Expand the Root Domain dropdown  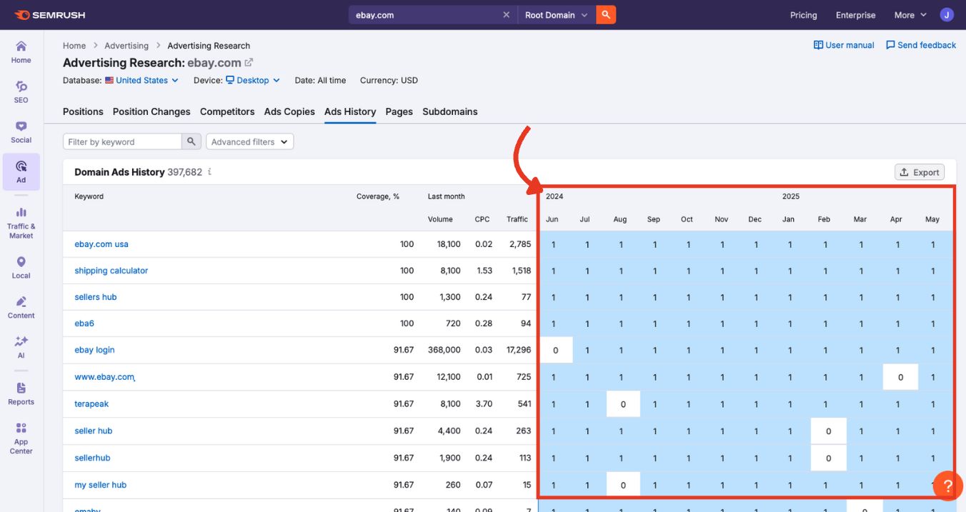click(x=557, y=15)
